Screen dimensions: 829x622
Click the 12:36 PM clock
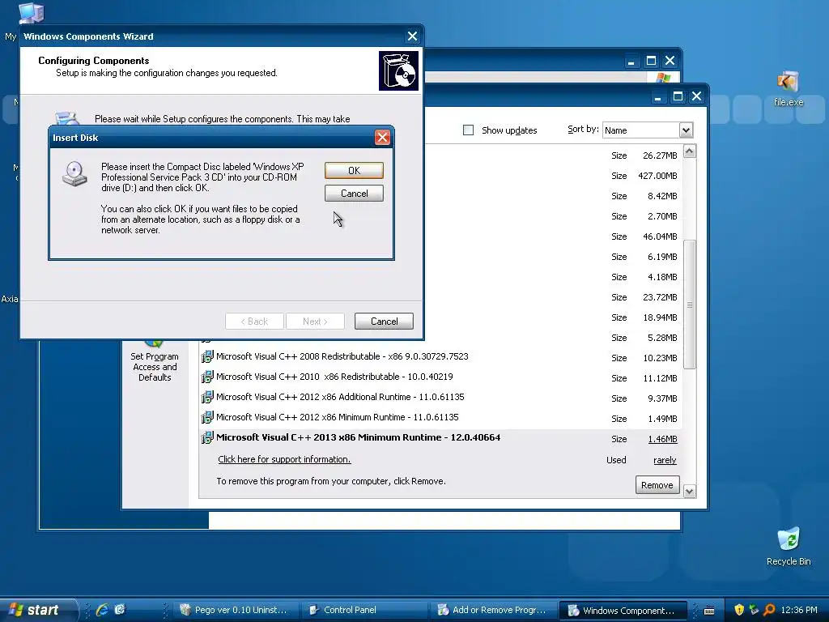(x=799, y=610)
